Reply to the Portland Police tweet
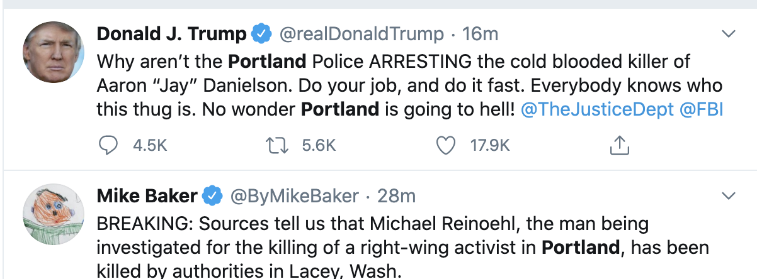This screenshot has height=279, width=757. (x=108, y=146)
